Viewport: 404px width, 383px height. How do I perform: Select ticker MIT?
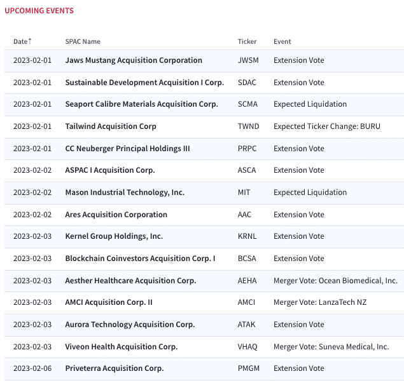pos(244,192)
